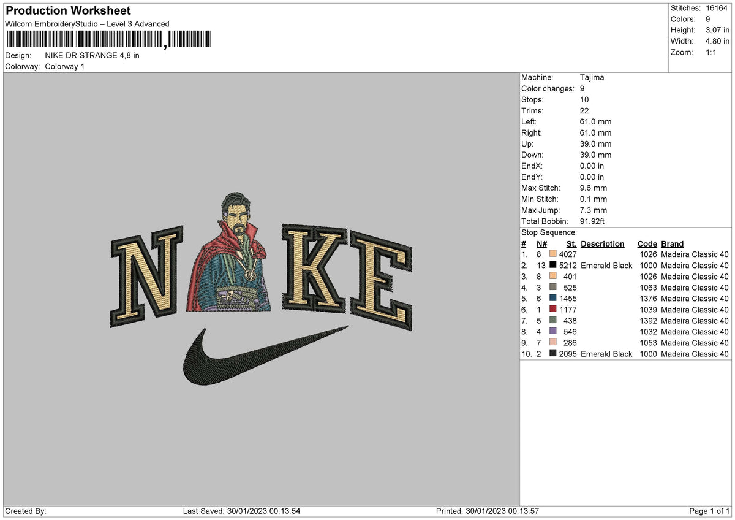The image size is (735, 520).
Task: Select the Min Stitch value 0.1 mm
Action: coord(594,199)
